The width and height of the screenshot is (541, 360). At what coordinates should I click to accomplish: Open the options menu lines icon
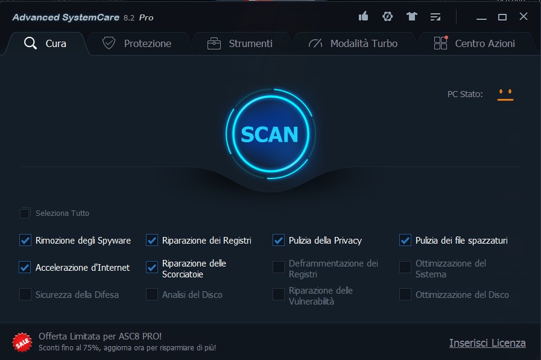[x=435, y=16]
